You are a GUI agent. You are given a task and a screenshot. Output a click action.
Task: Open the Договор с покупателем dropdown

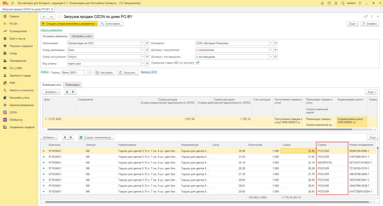tap(271, 50)
